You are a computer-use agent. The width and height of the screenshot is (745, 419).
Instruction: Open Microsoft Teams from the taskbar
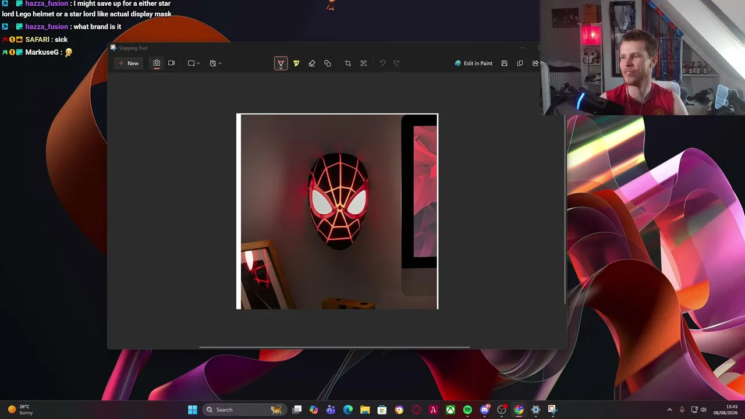331,410
